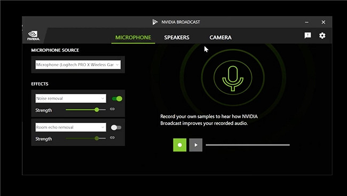
Task: Click the link icon beside Room echo strength
Action: pos(112,138)
